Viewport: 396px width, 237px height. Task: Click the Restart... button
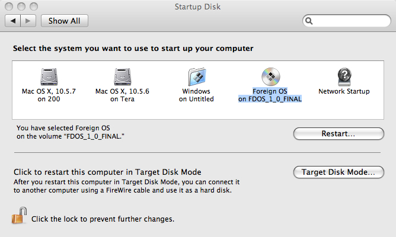[338, 133]
